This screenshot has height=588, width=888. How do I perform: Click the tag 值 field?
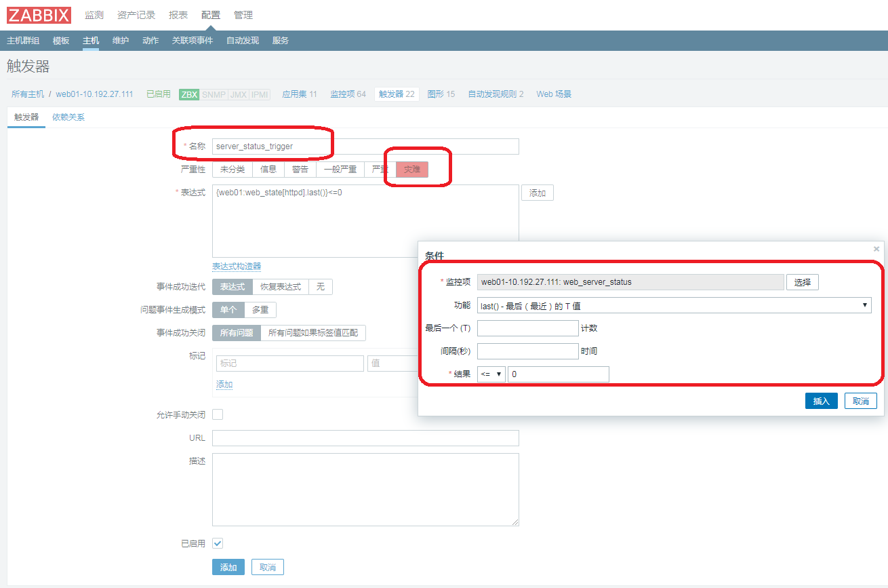click(x=393, y=364)
